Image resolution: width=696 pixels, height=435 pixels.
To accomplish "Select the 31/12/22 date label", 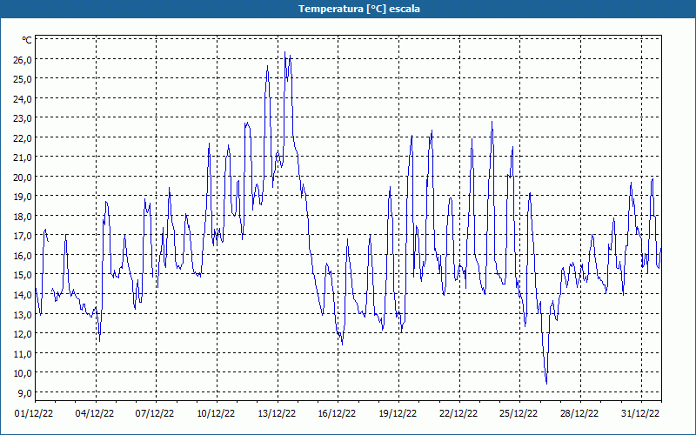I will click(x=640, y=413).
